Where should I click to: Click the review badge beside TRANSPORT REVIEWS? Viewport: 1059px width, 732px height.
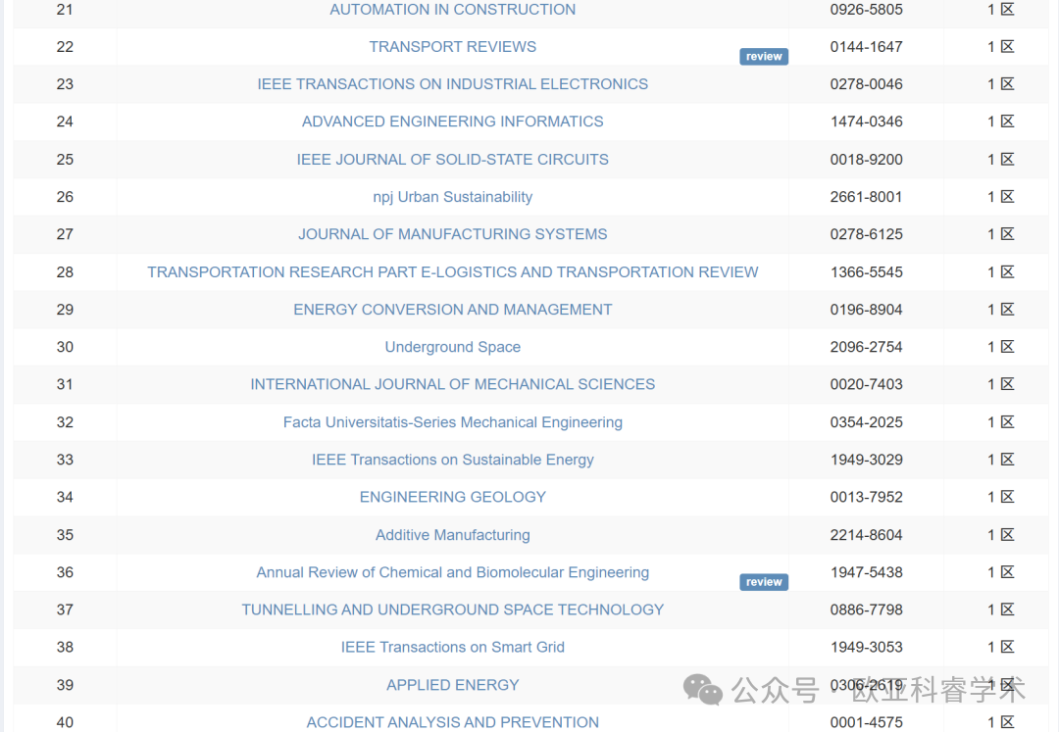click(x=764, y=57)
